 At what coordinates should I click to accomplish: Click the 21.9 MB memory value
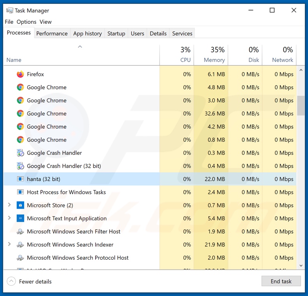(x=215, y=245)
